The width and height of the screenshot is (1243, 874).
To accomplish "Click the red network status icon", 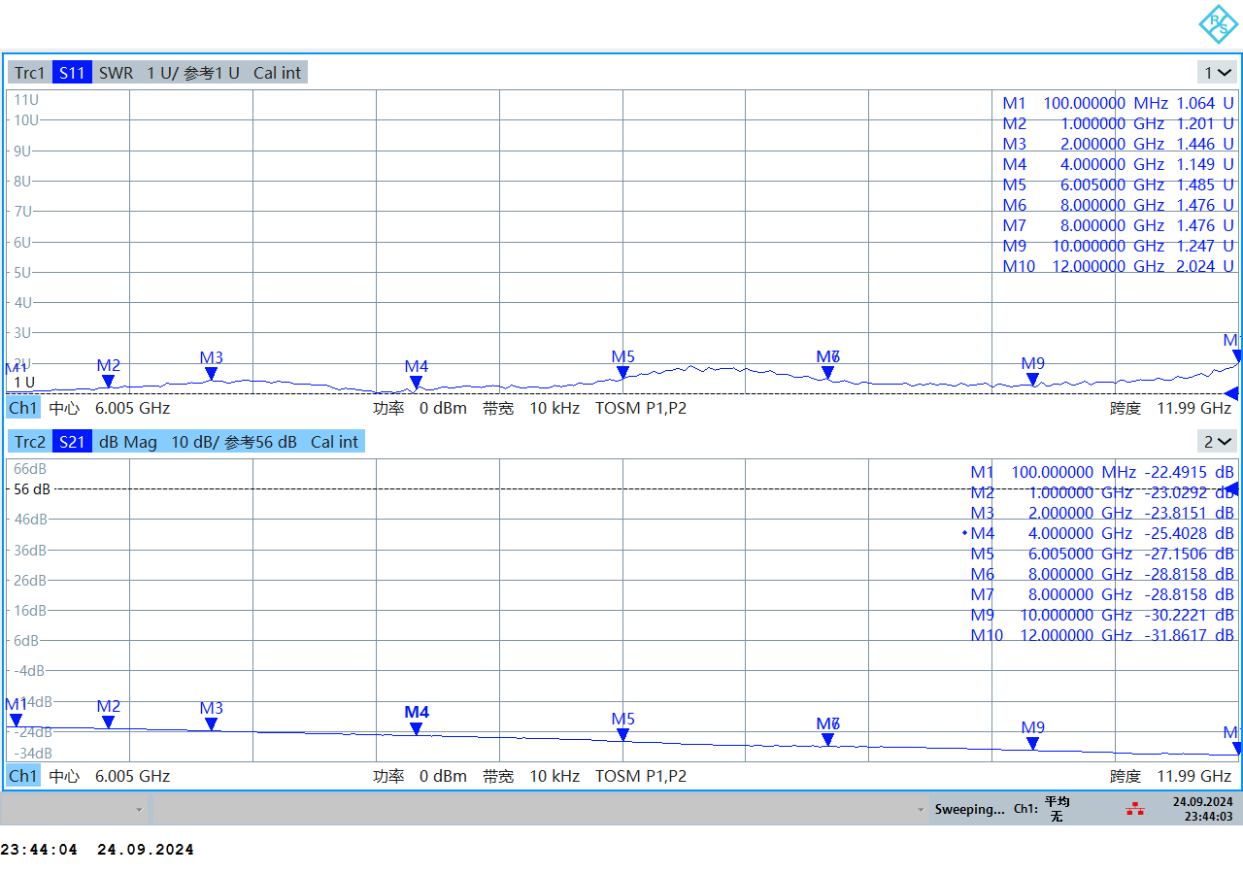I will click(1134, 809).
